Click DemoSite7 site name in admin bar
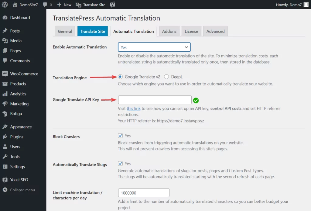311x211 pixels. coord(29,5)
